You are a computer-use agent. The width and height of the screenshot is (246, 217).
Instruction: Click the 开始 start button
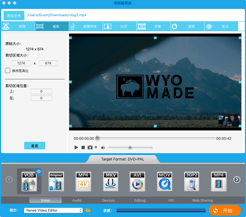click(225, 211)
